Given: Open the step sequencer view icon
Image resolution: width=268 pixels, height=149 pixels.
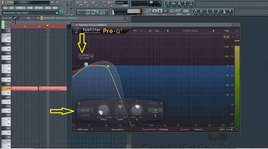Looking at the screenshot, I should [x=173, y=3].
